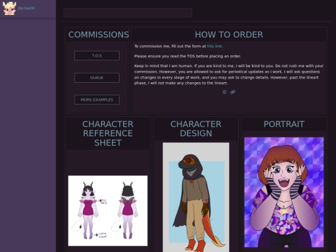The width and height of the screenshot is (336, 252).
Task: Click the chain link icon below the text
Action: tap(233, 92)
